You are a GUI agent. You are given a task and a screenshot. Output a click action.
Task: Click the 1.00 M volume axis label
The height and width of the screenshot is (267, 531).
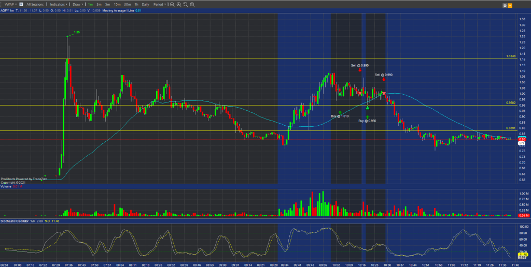tap(523, 194)
